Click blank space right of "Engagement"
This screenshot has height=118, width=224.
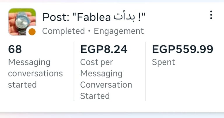click(175, 31)
